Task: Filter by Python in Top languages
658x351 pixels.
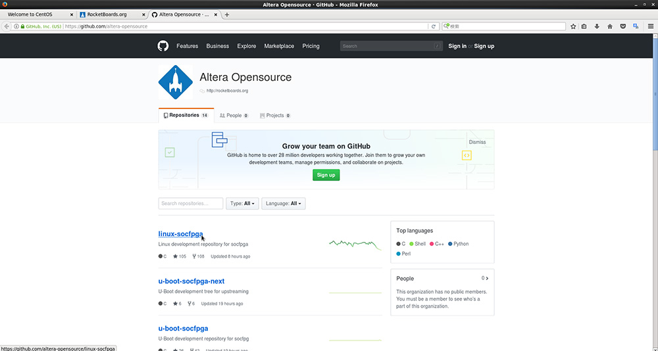Action: [458, 244]
